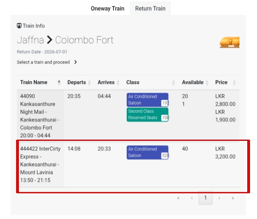Sort table by Price column arrows
The image size is (257, 219).
234,82
